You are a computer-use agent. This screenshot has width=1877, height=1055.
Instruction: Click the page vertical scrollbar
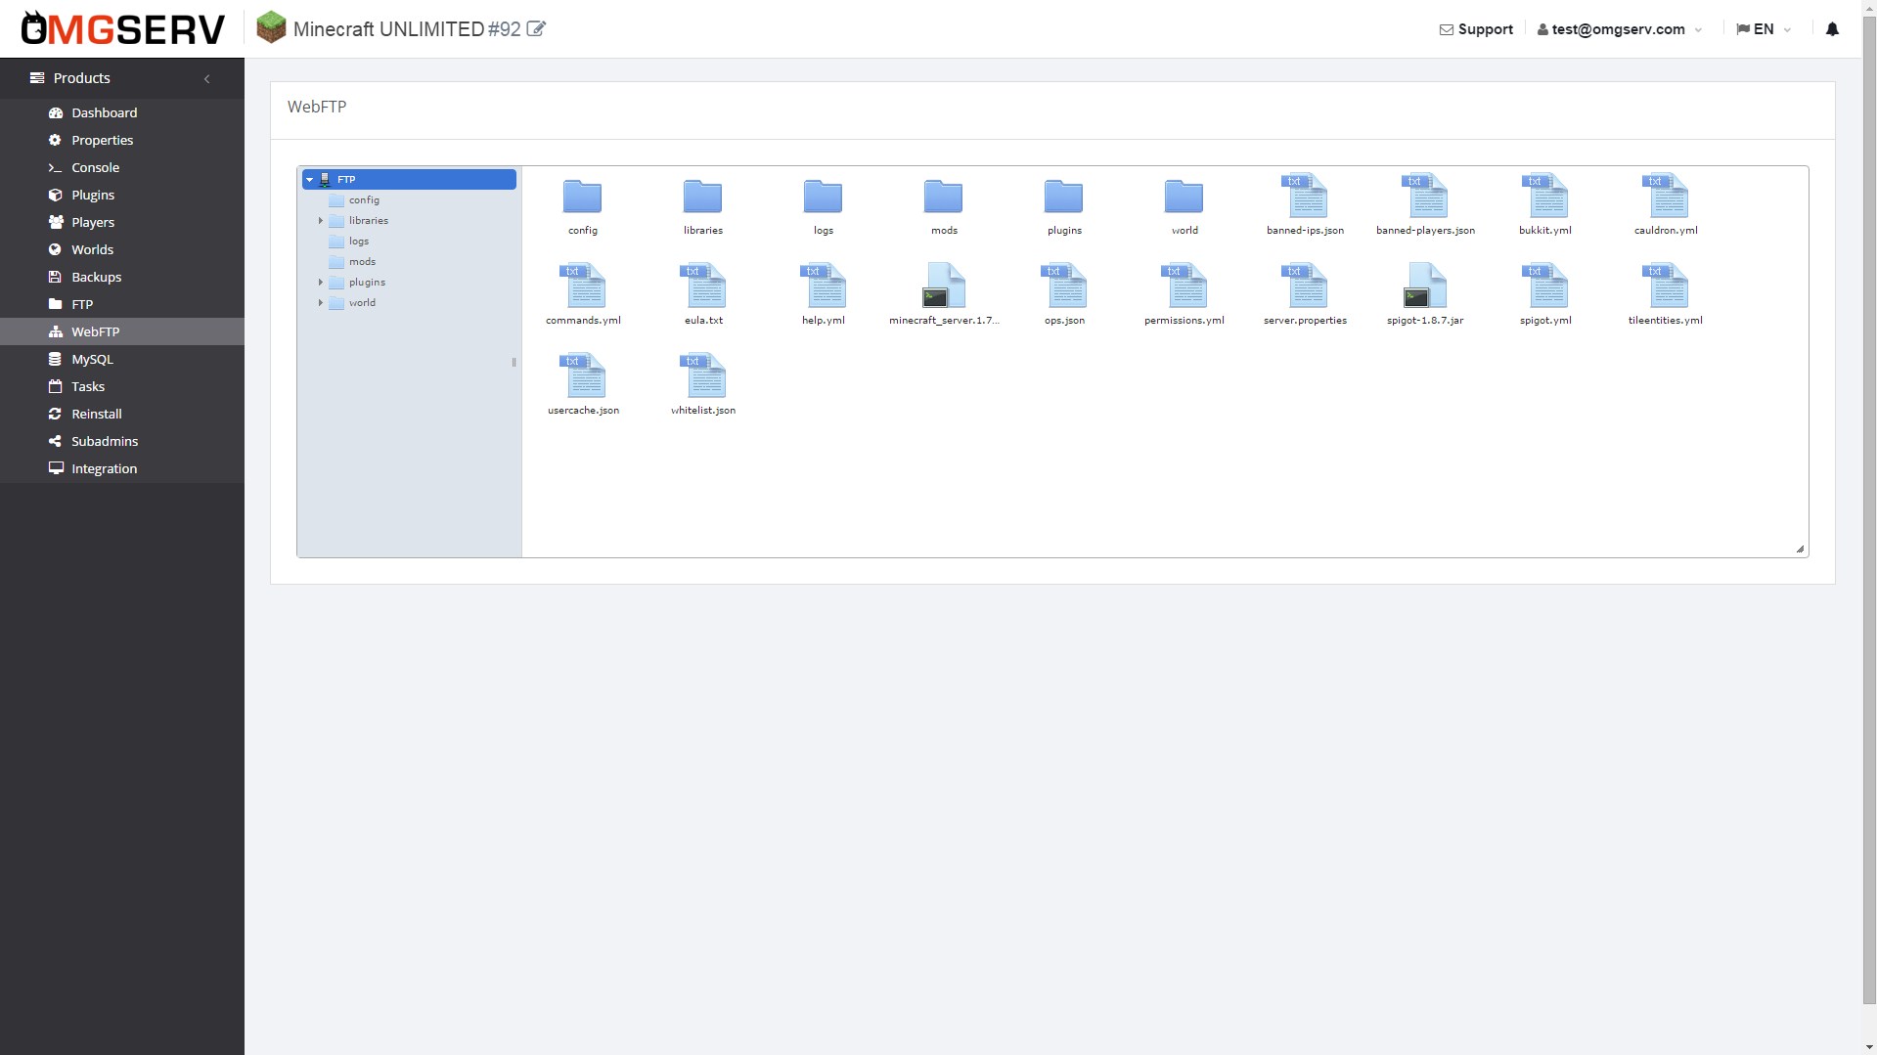1869,508
